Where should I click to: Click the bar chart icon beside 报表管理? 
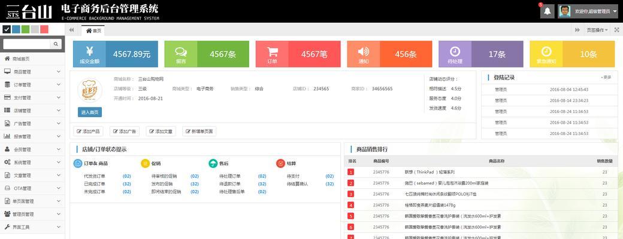7,136
